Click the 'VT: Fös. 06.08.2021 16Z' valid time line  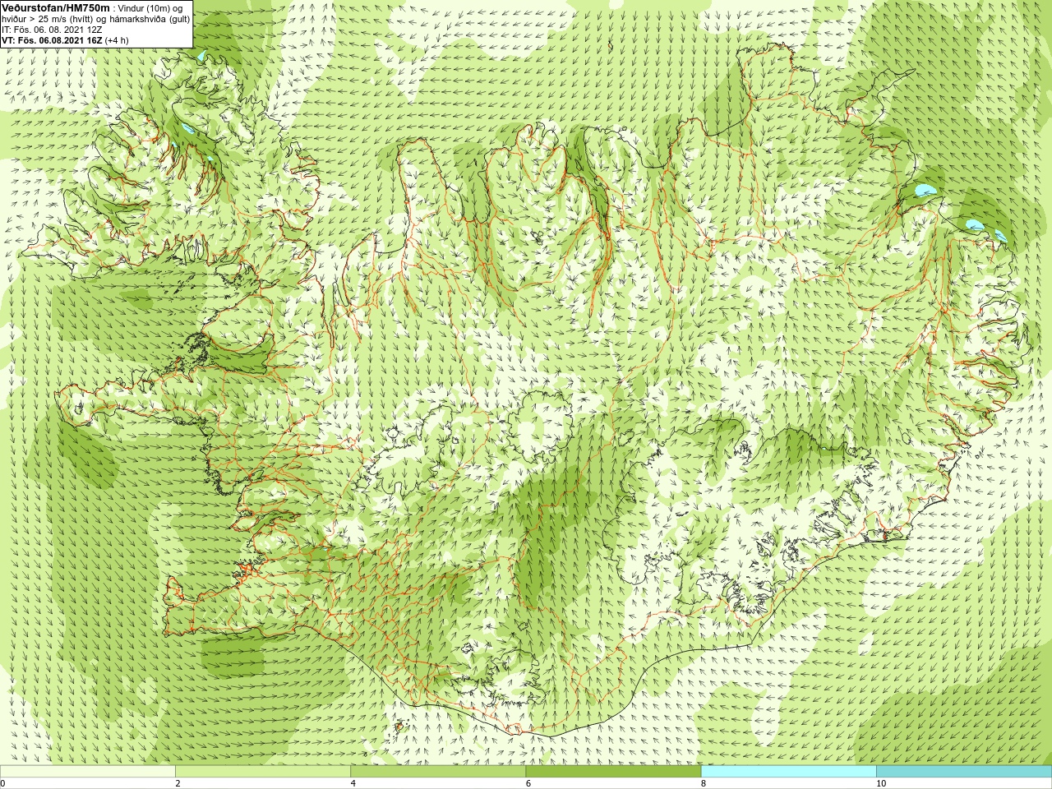pyautogui.click(x=52, y=39)
